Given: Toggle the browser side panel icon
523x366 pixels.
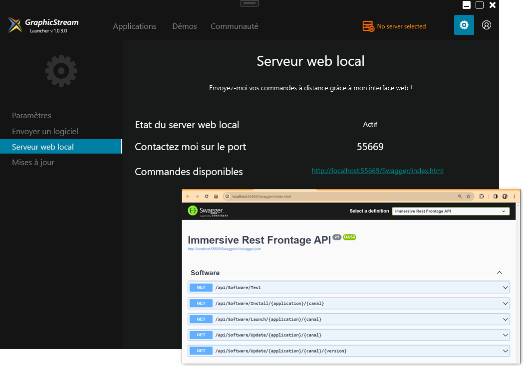Looking at the screenshot, I should point(496,196).
